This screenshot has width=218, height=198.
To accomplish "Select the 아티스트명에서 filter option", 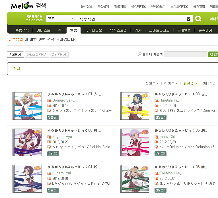I will point(37,55).
